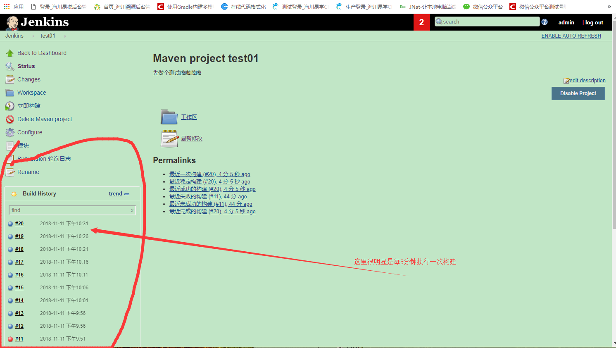Image resolution: width=616 pixels, height=348 pixels.
Task: Click the Back to Dashboard arrow icon
Action: 10,53
